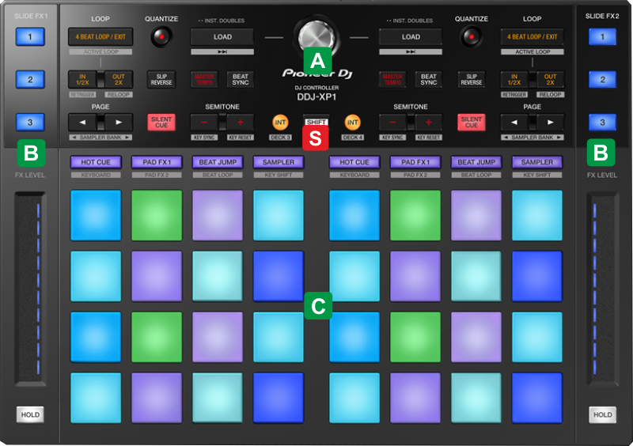This screenshot has width=633, height=446.
Task: Click the left deck LOAD button
Action: pyautogui.click(x=222, y=36)
